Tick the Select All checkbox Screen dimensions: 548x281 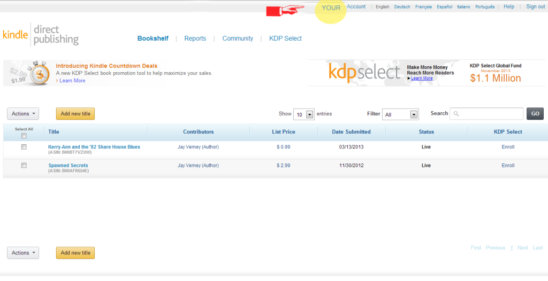pos(24,136)
